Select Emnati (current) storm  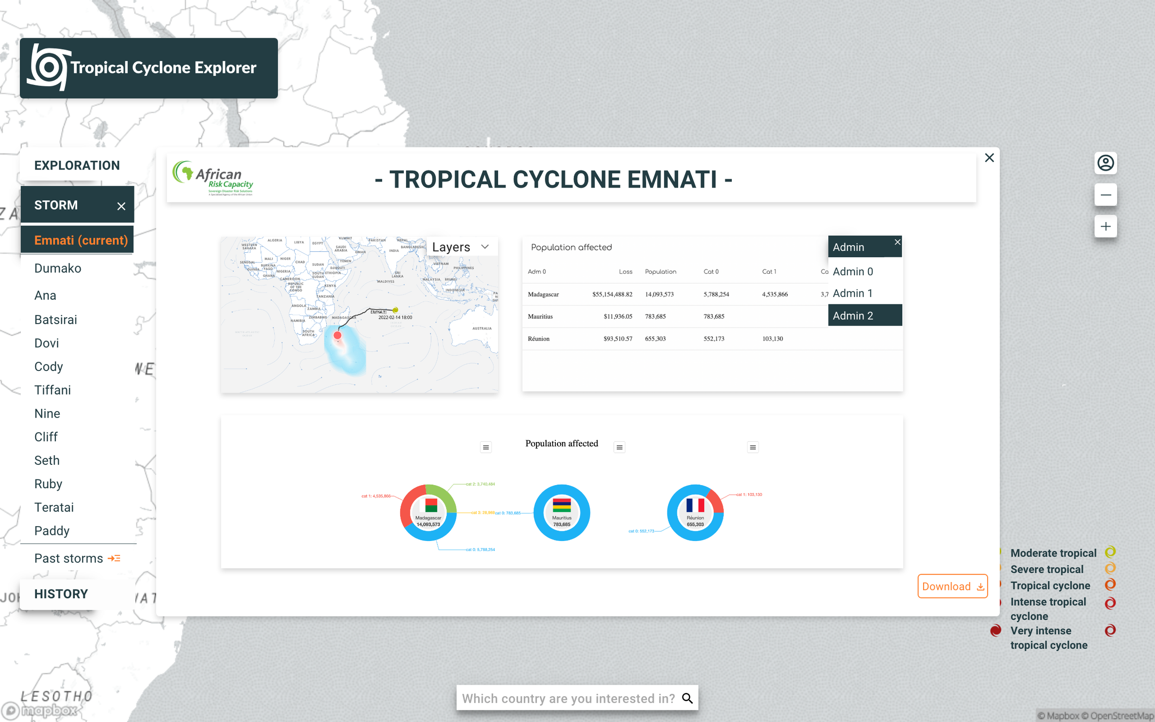tap(81, 240)
